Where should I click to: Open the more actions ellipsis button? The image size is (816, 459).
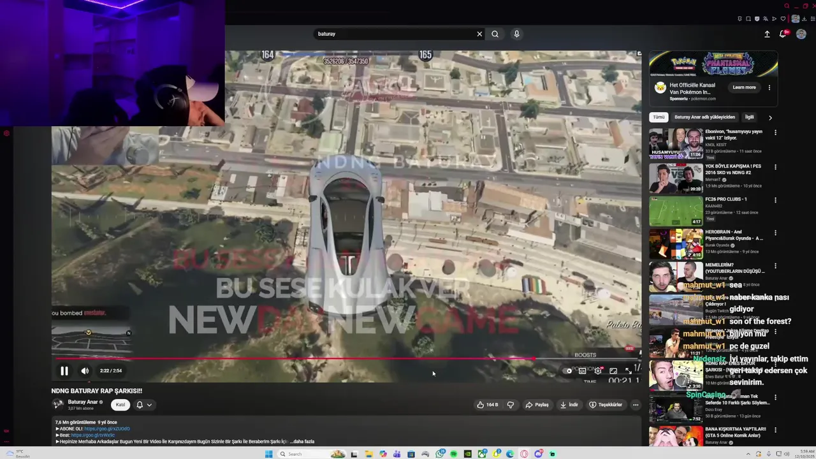point(635,405)
